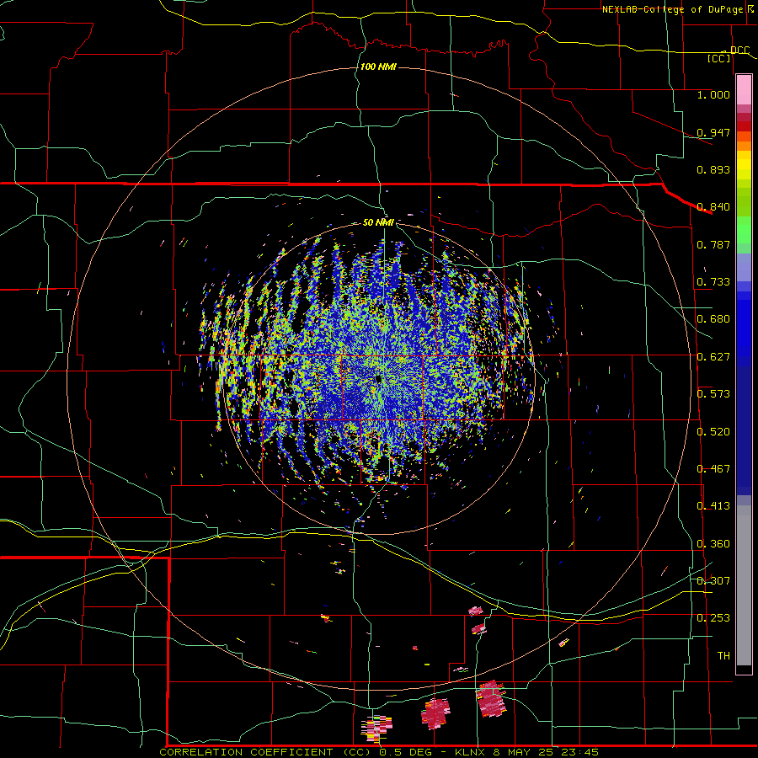
Task: Click the 0.467 scale value
Action: point(713,469)
